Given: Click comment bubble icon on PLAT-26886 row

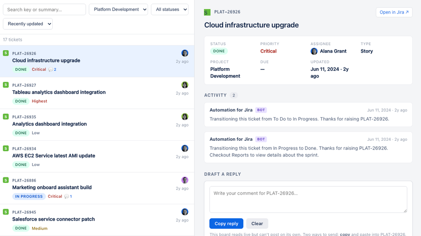Looking at the screenshot, I should point(66,196).
